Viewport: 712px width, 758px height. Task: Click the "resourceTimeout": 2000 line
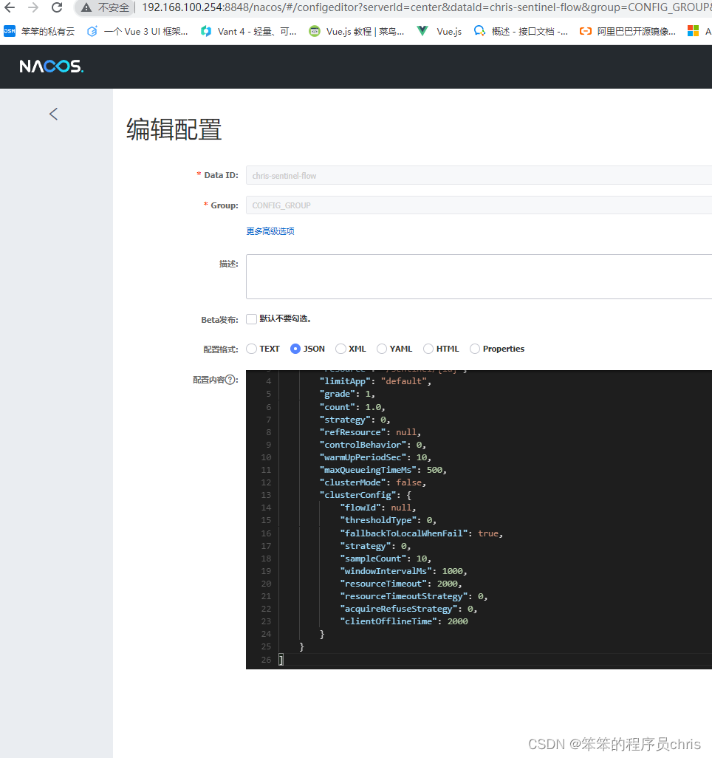(401, 584)
